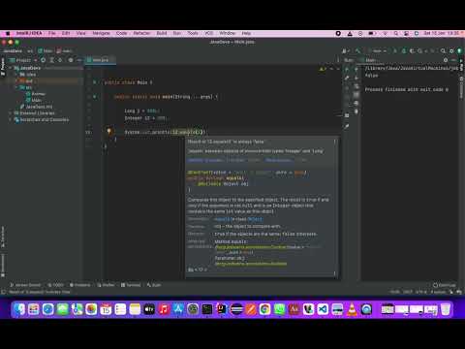Open the Problems tool window tab
This screenshot has width=465, height=349.
pyautogui.click(x=79, y=285)
